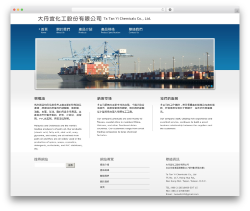Select the first slider dot on the banner

(206, 86)
